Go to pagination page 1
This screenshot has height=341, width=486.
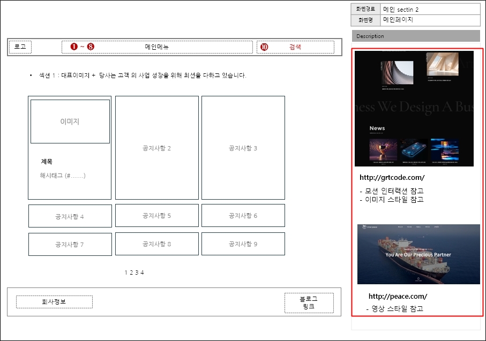coord(126,272)
